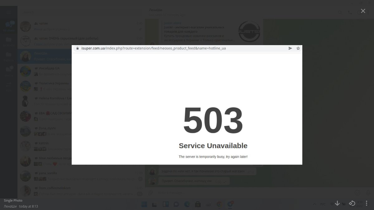Click the JUSTER logo preview thumbnail

[249, 31]
